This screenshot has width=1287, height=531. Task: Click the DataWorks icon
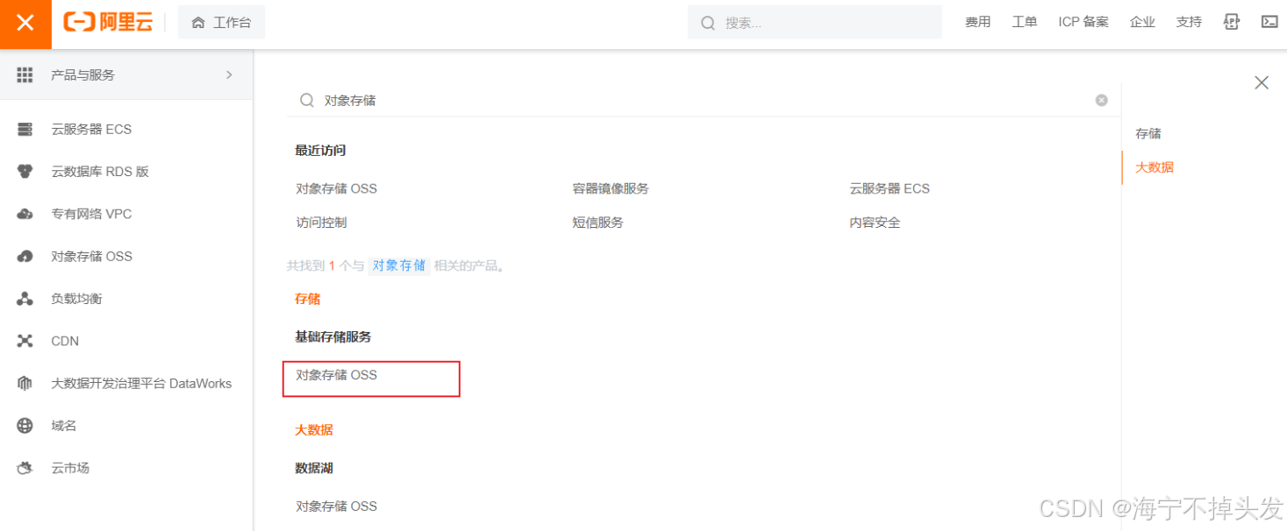(25, 384)
